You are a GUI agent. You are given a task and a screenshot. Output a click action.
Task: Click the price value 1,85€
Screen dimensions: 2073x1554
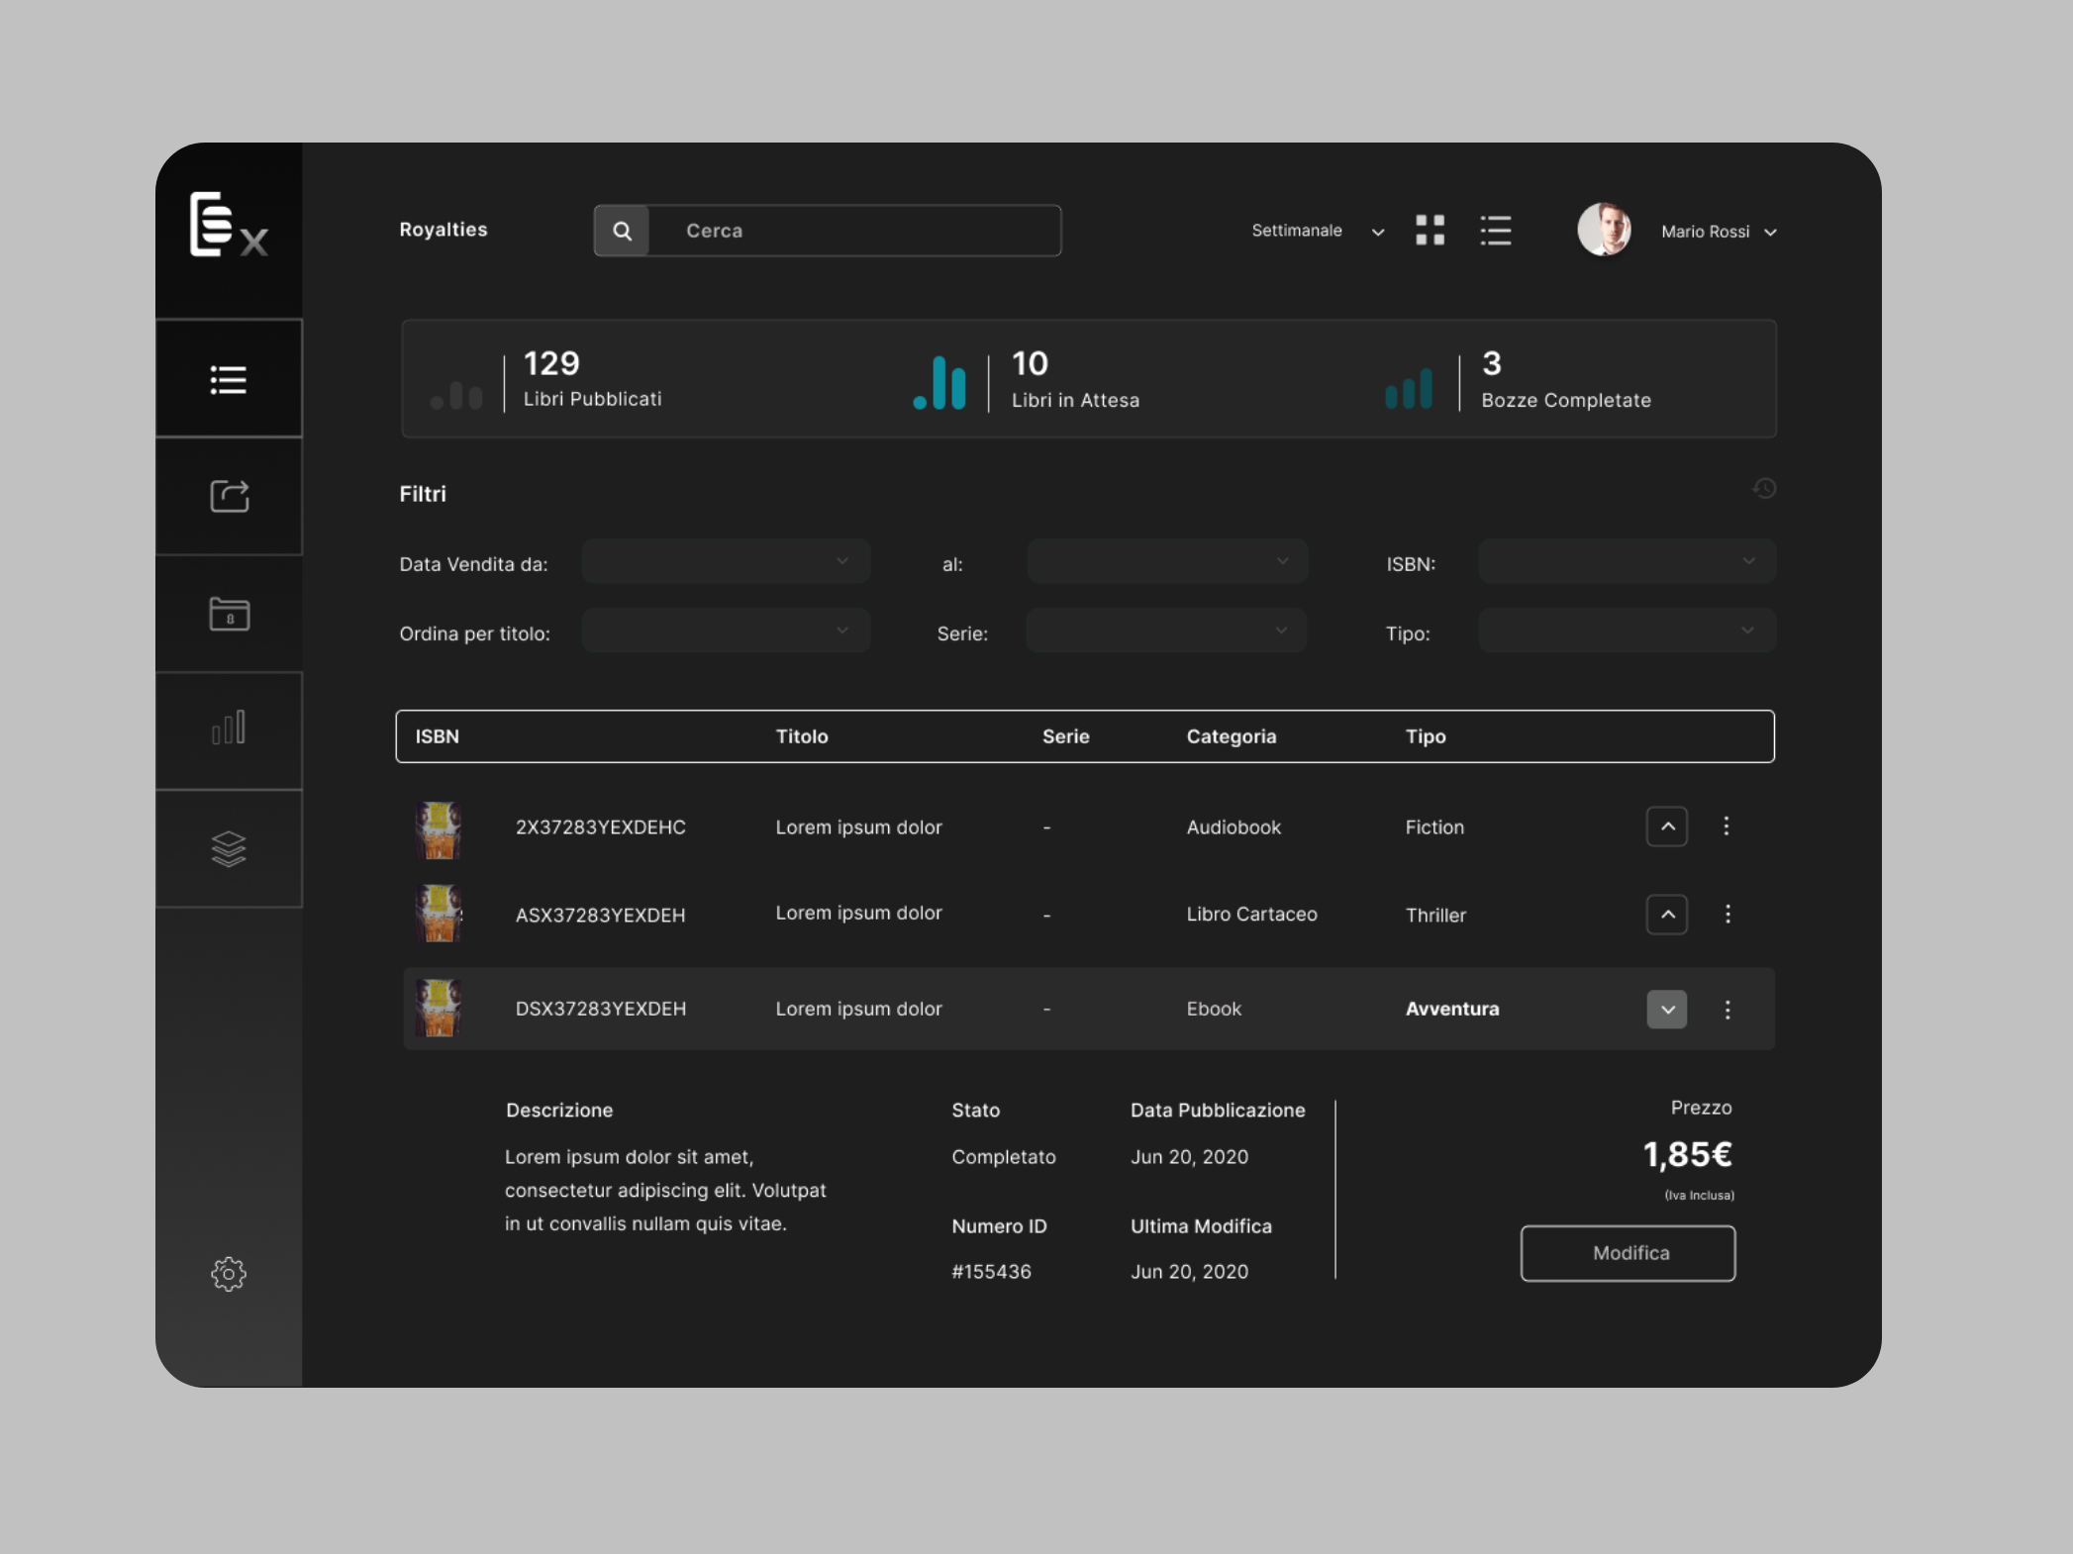point(1688,1154)
